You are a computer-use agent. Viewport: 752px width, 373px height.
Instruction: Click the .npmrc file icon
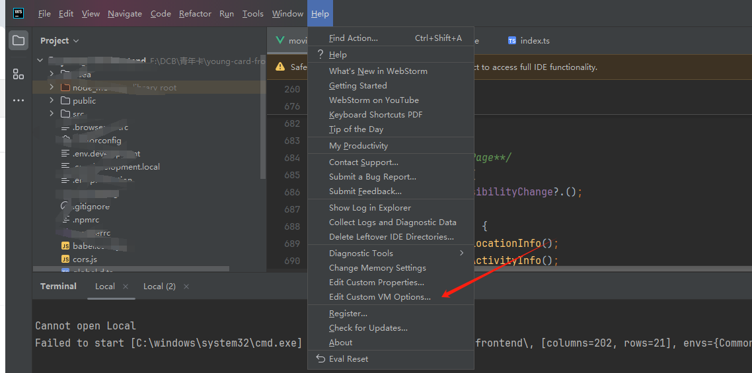[65, 220]
